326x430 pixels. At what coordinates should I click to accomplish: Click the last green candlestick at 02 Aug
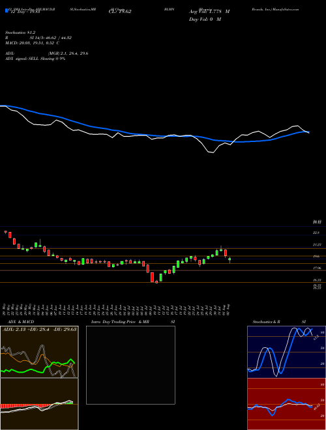pos(230,259)
